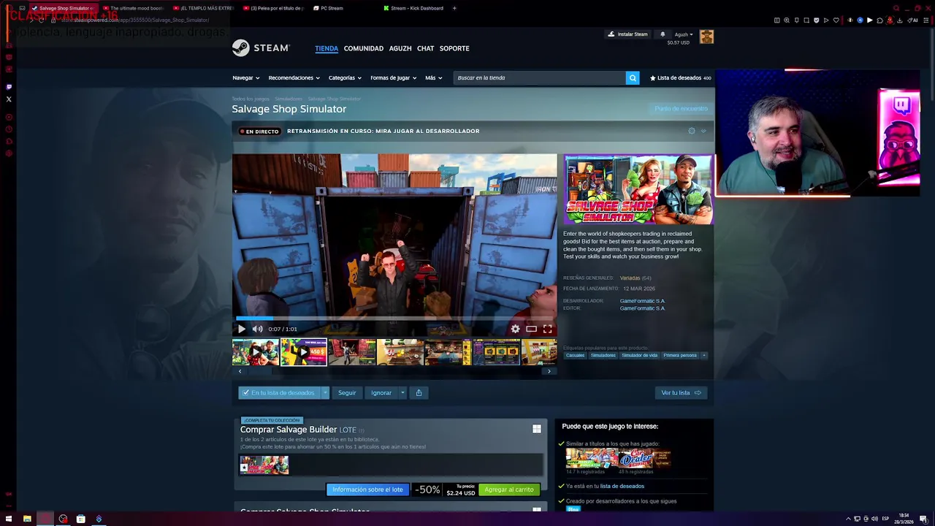Image resolution: width=935 pixels, height=526 pixels.
Task: Click the share icon beside Ignorar
Action: tap(419, 392)
